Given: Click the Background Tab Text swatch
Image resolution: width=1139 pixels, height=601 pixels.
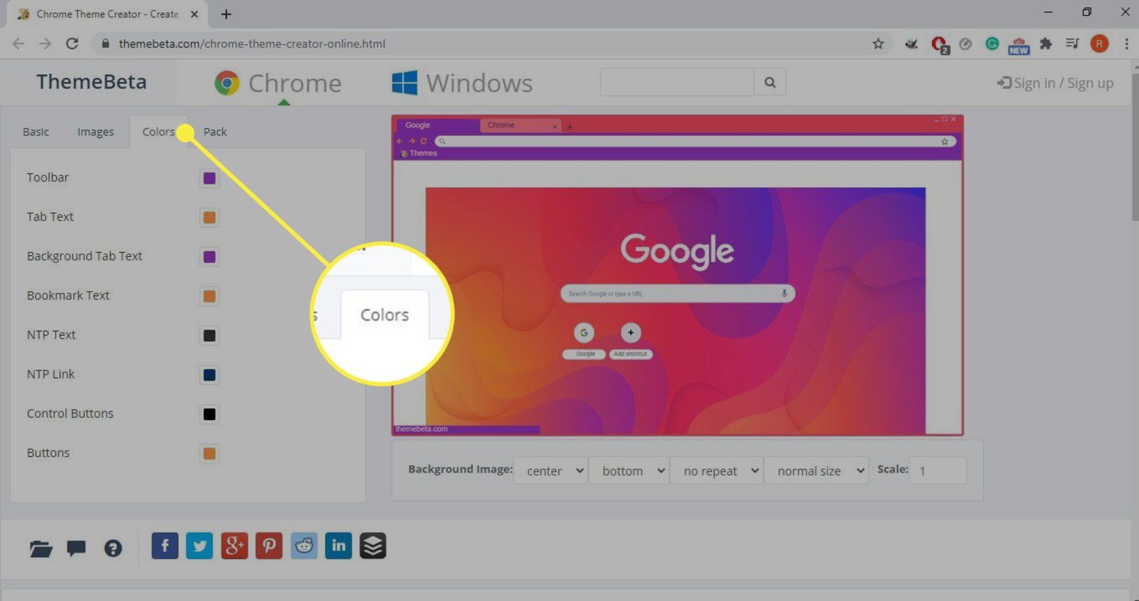Looking at the screenshot, I should pos(210,256).
